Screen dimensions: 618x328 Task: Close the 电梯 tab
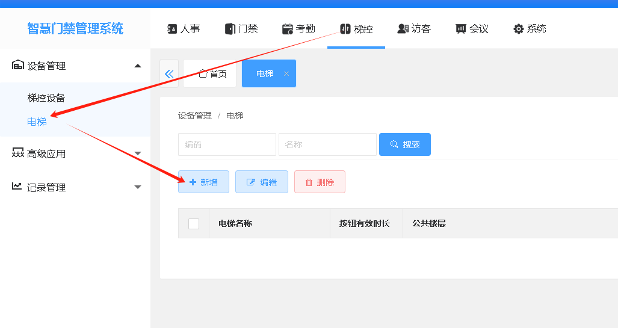[286, 73]
